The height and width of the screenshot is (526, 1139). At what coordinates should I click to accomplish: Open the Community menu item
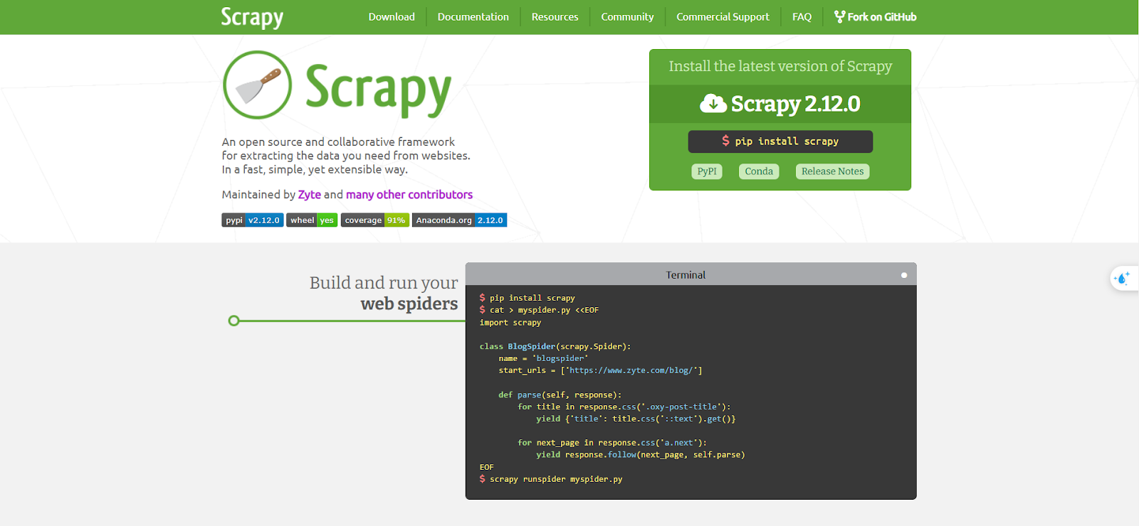pyautogui.click(x=627, y=17)
